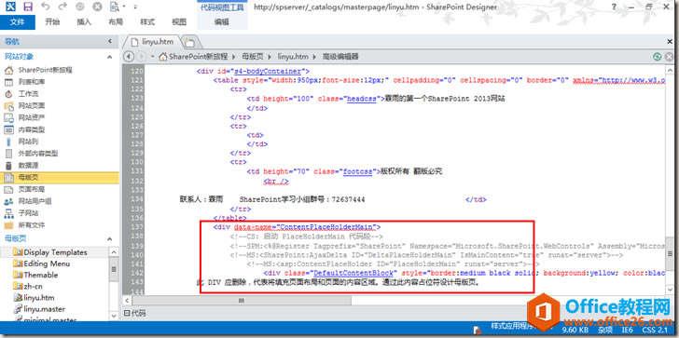Screen dimensions: 679x338
Task: Switch to 代码 view button at bottom
Action: (x=135, y=314)
